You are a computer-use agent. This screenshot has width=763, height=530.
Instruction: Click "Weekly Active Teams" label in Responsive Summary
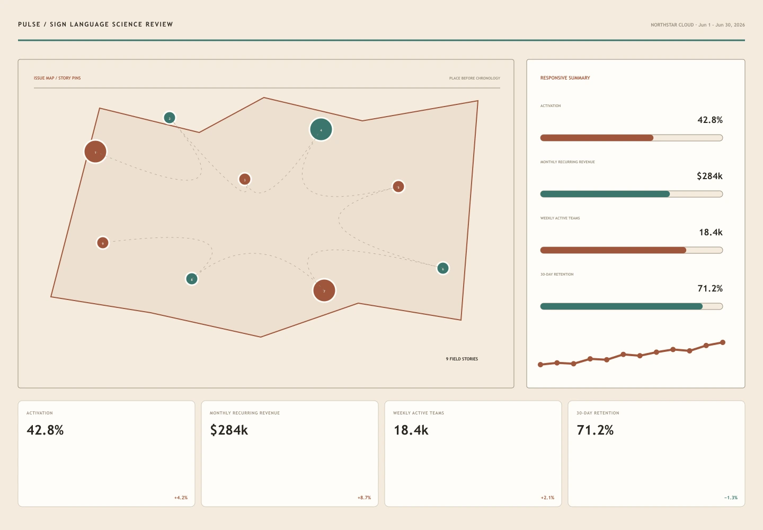[x=560, y=218]
